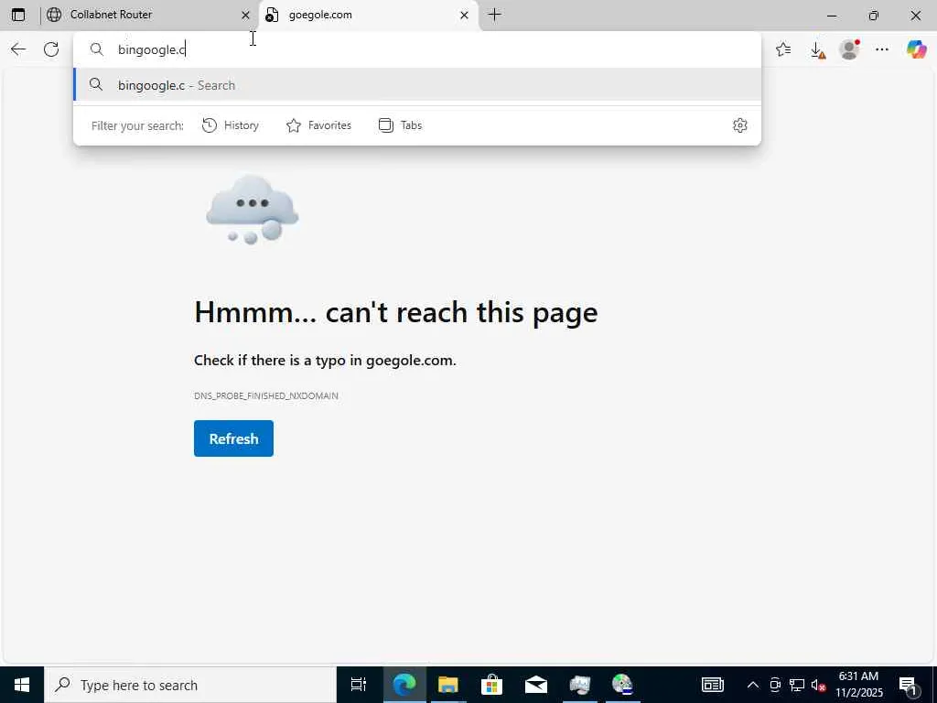Screen dimensions: 937x703
Task: Open Settings and more ellipsis menu
Action: [882, 49]
